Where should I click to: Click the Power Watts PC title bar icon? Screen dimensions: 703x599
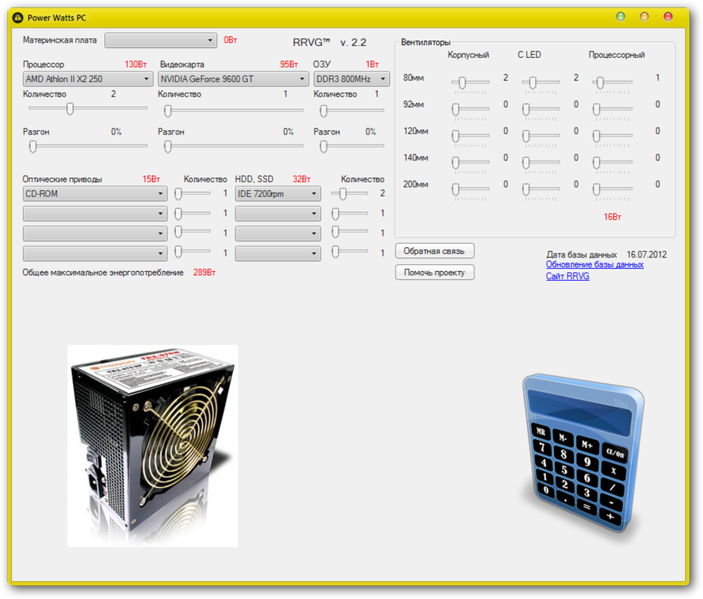[19, 17]
